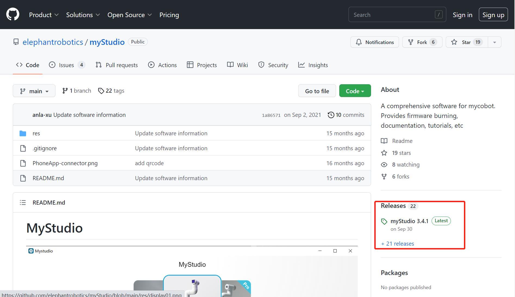Open the elephantrobotics owner link
The width and height of the screenshot is (515, 297).
tap(53, 42)
